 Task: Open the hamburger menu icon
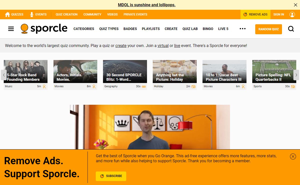coord(11,29)
